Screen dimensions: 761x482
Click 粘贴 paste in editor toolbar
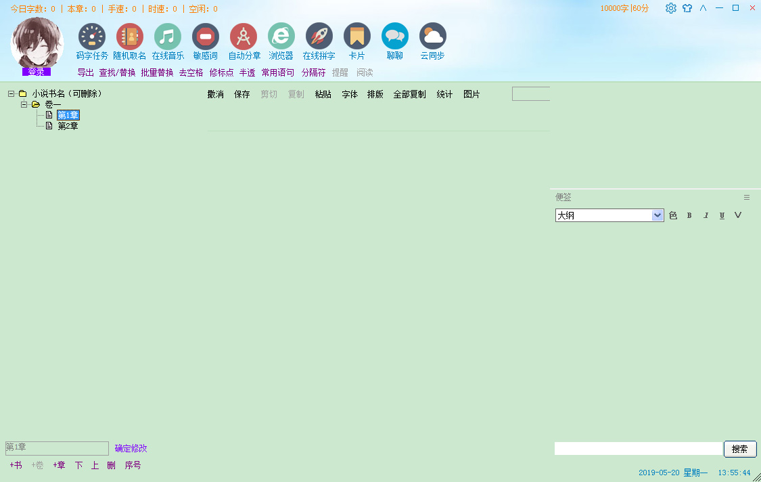(323, 94)
